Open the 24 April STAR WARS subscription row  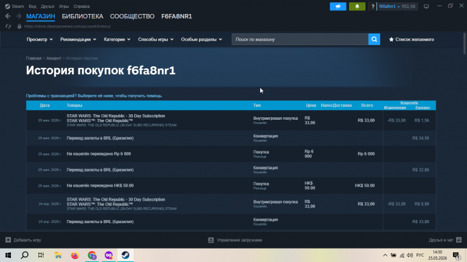pyautogui.click(x=231, y=204)
